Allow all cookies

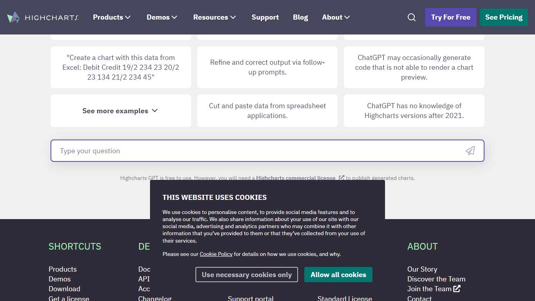pyautogui.click(x=338, y=275)
